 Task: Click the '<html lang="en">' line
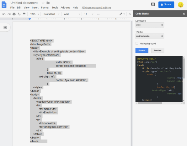point(40,44)
